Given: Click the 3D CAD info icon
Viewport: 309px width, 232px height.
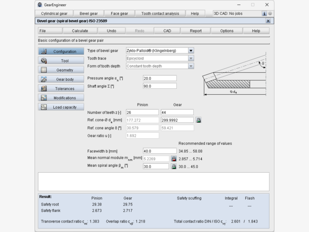Looking at the screenshot, I should 264,13.
